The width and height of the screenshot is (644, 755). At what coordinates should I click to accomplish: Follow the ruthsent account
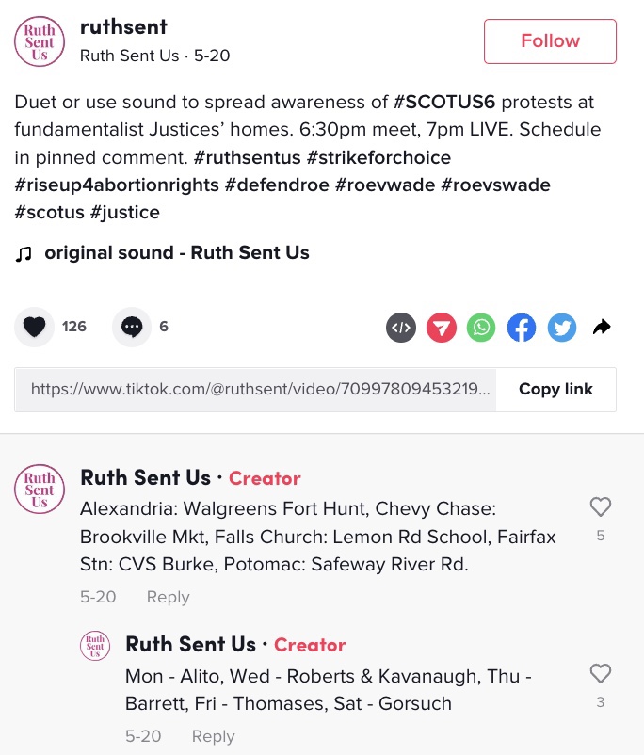click(550, 41)
